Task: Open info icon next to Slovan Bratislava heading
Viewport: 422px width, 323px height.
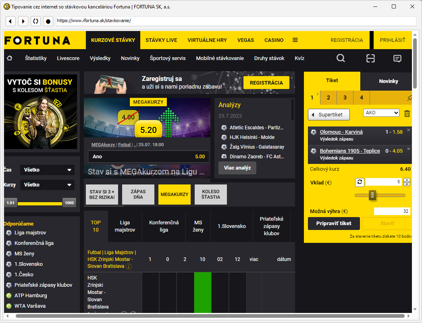Action: coord(129,266)
